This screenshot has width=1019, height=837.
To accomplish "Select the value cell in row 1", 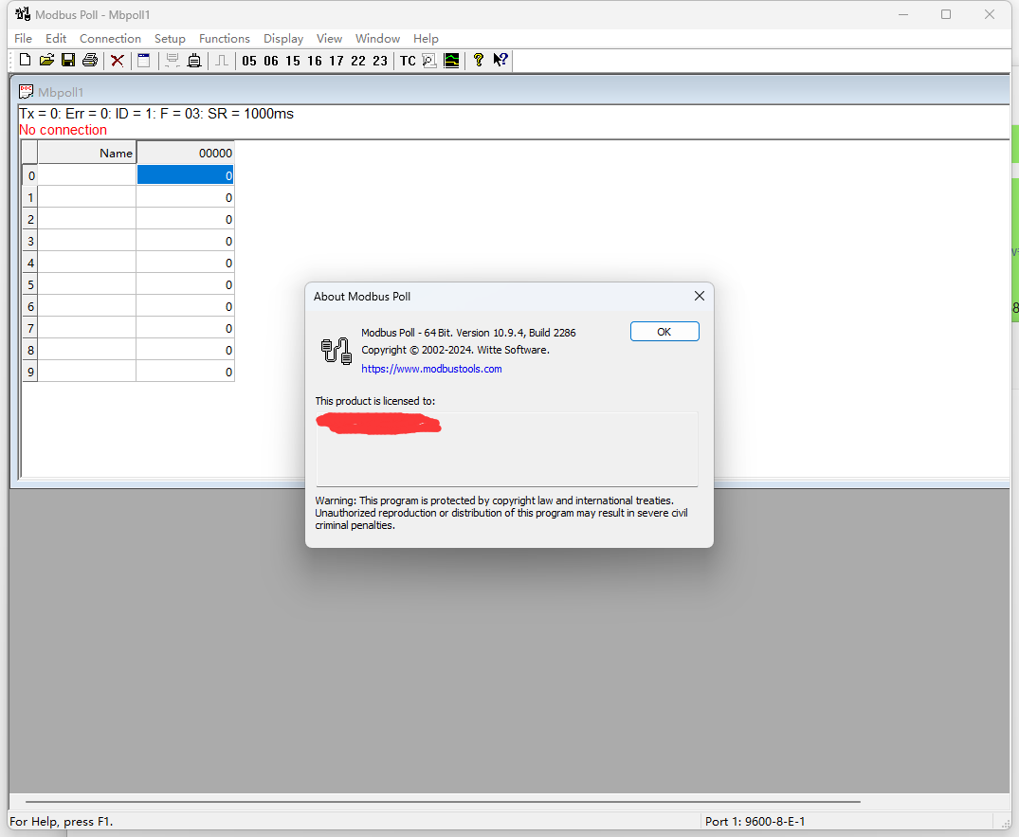I will [x=185, y=197].
